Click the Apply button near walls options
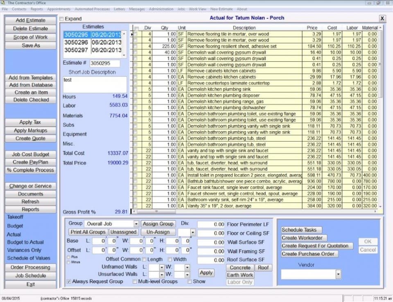Screen dimensions: 393x302 pos(206,273)
